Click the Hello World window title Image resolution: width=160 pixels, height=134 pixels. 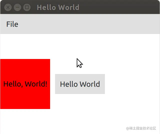coord(58,7)
